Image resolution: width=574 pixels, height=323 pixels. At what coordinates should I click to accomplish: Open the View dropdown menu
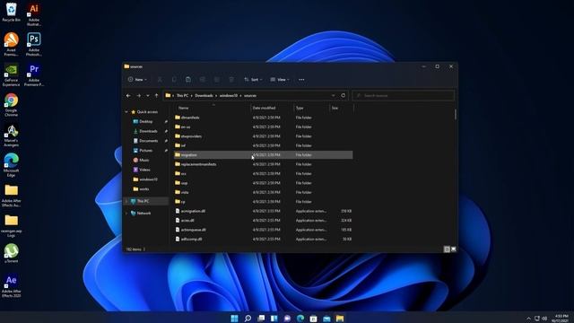(280, 80)
